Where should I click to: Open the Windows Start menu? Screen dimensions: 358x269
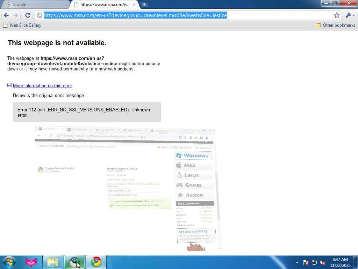(x=9, y=262)
